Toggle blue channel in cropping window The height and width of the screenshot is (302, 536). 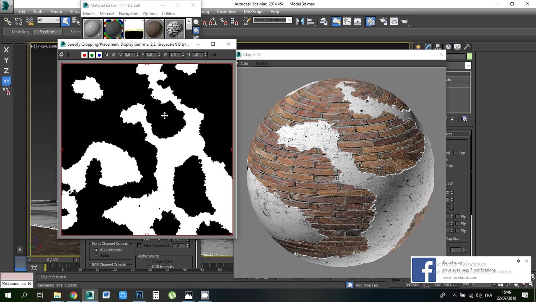click(x=99, y=55)
